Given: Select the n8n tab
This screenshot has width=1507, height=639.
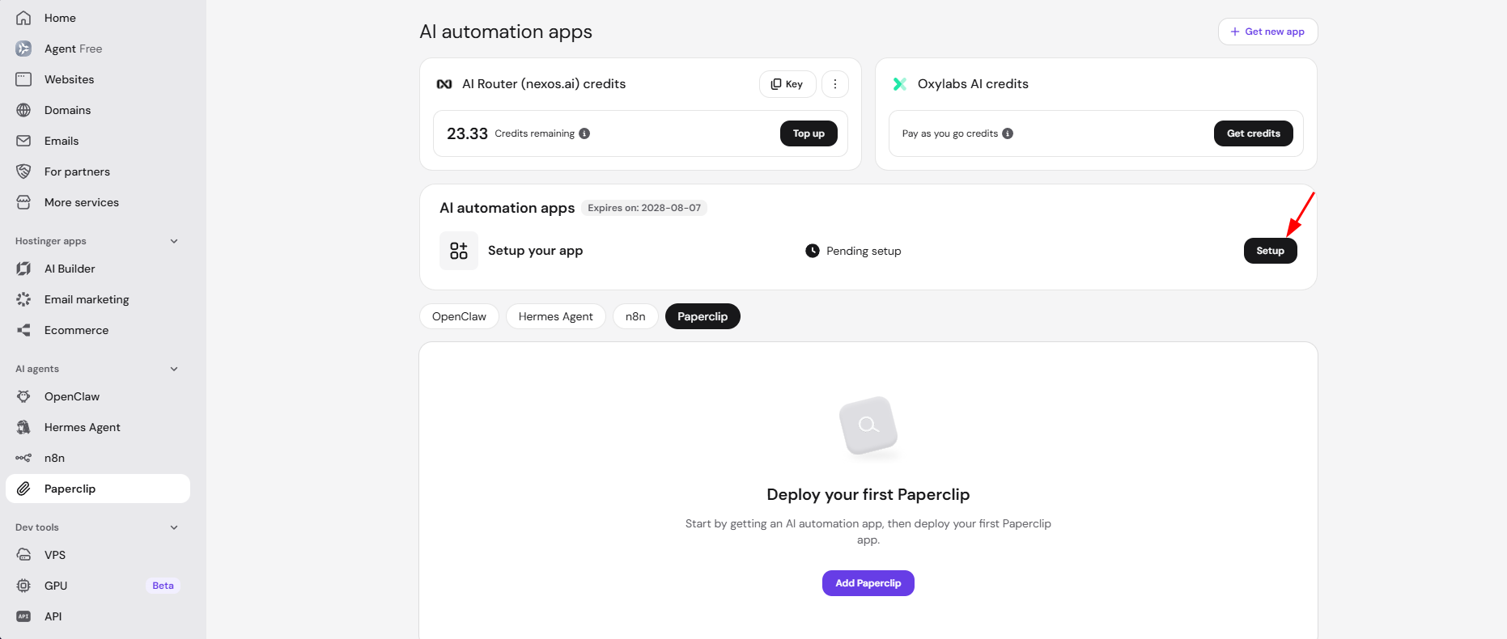Looking at the screenshot, I should pos(635,316).
